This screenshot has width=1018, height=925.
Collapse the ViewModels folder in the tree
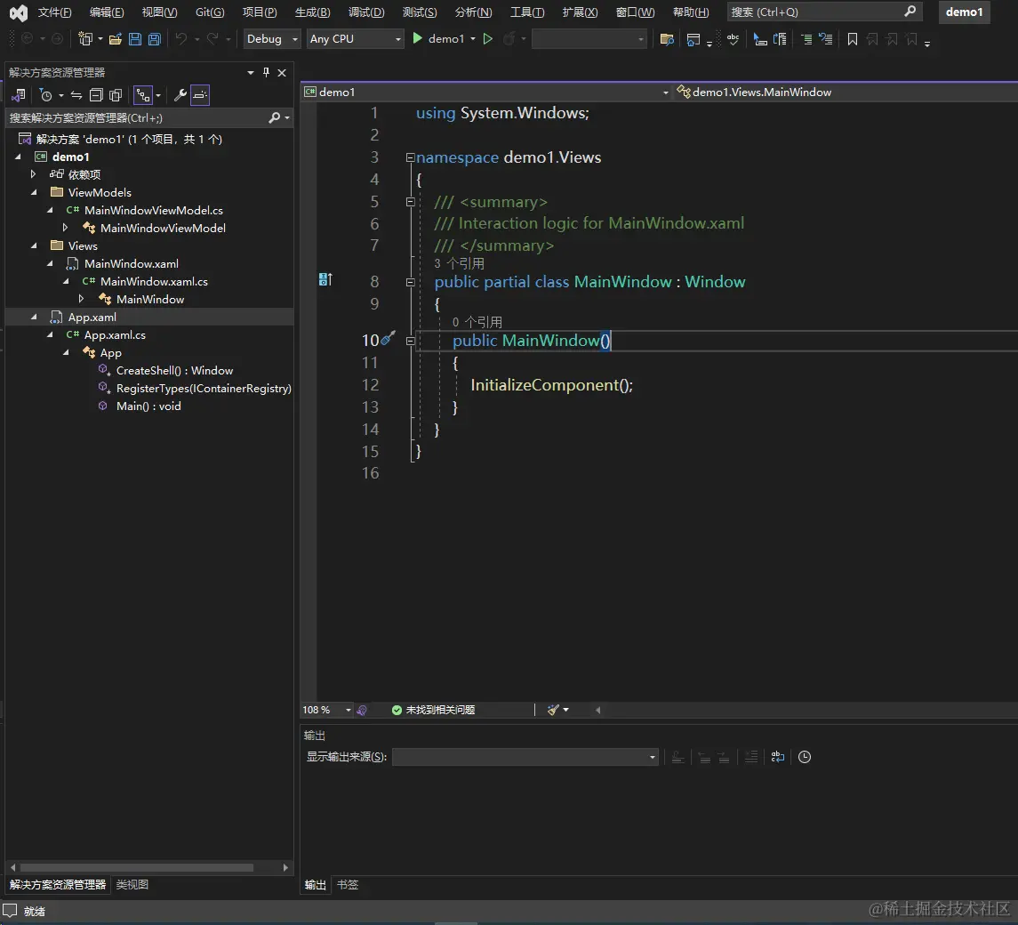[x=35, y=192]
